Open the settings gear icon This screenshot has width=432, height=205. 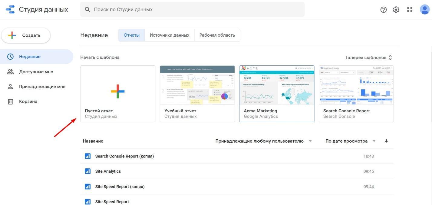pos(396,10)
